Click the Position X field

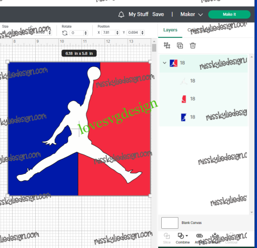tap(108, 32)
